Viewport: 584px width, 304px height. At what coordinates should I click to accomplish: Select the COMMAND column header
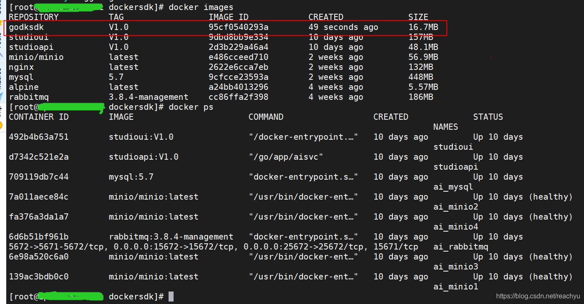coord(266,117)
